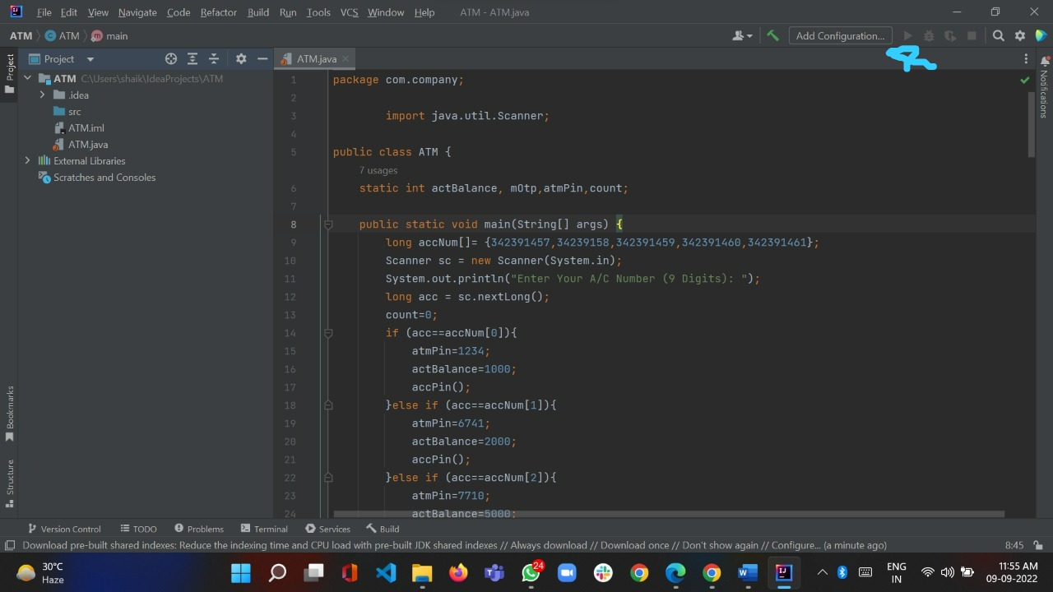This screenshot has height=592, width=1053.
Task: Open the Project view switcher dropdown
Action: coord(90,58)
